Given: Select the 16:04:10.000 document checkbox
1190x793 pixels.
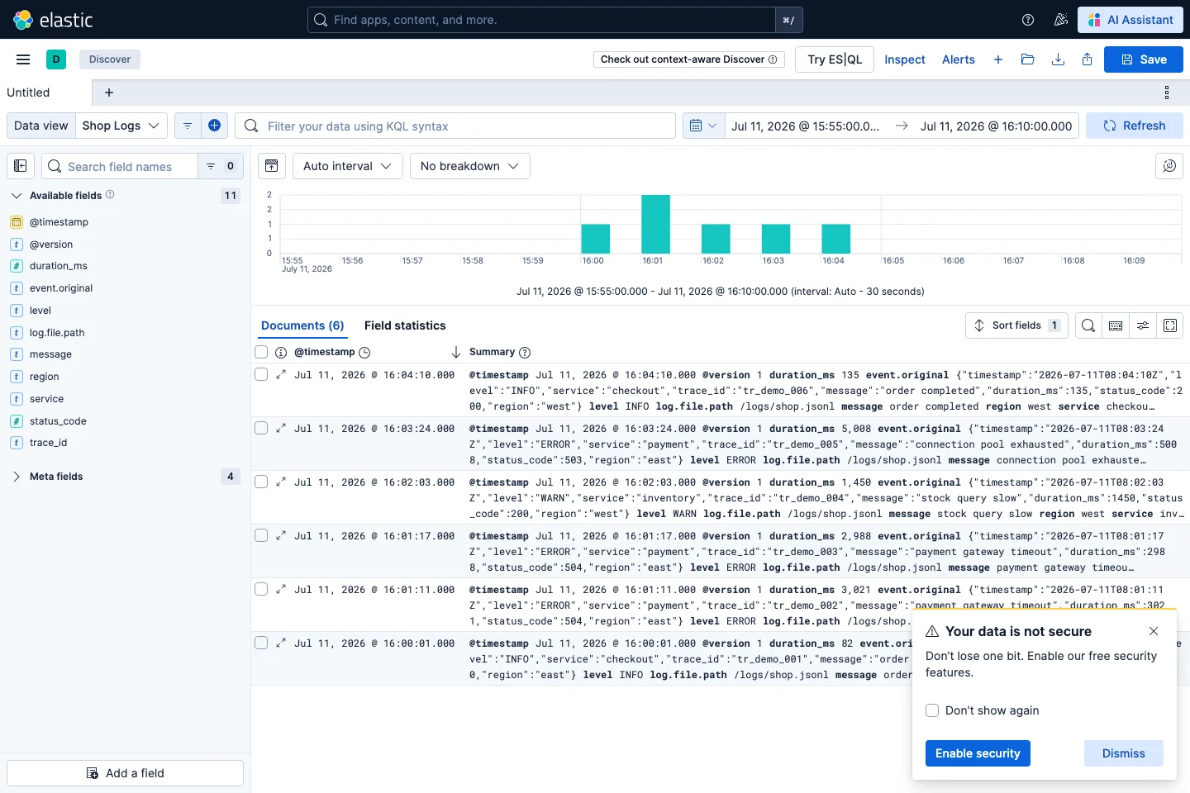Looking at the screenshot, I should point(261,374).
